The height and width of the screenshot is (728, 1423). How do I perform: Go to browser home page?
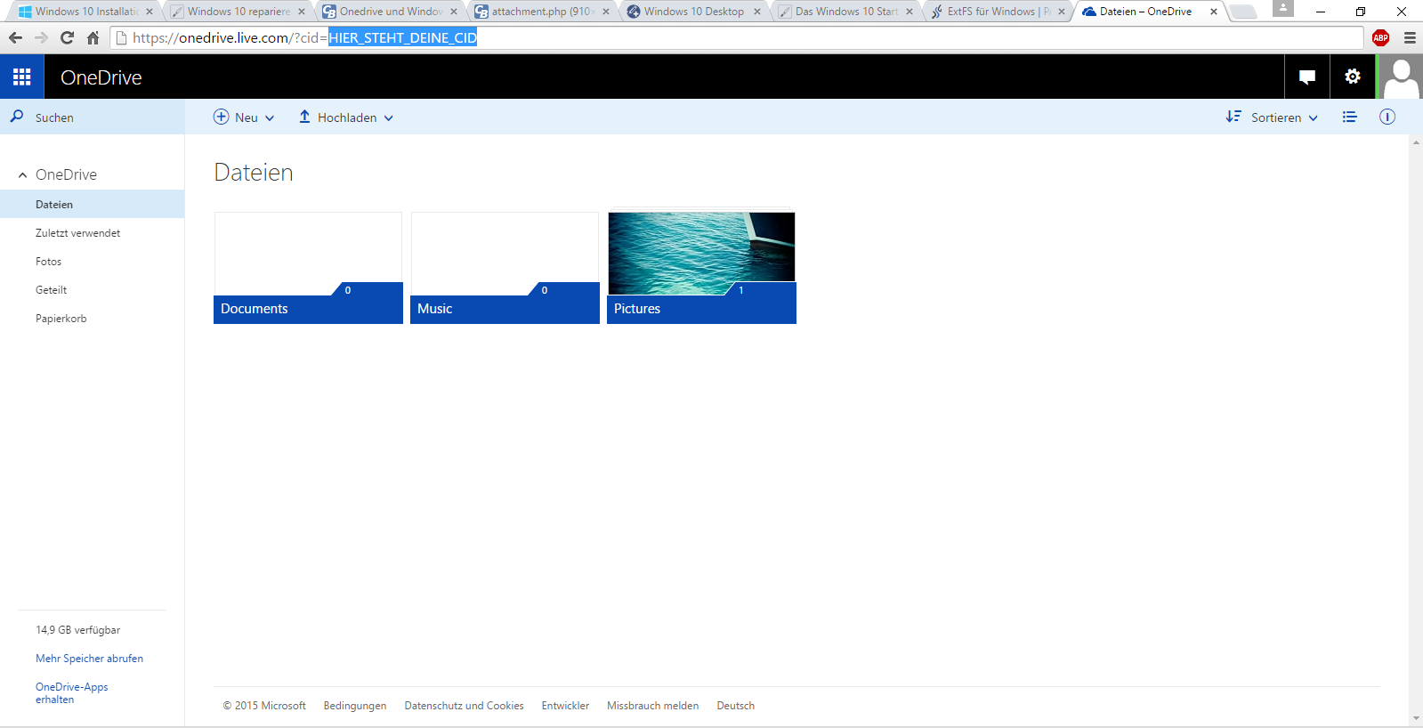click(93, 37)
